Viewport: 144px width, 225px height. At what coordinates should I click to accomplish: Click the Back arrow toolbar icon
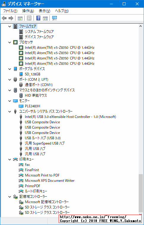click(x=4, y=18)
